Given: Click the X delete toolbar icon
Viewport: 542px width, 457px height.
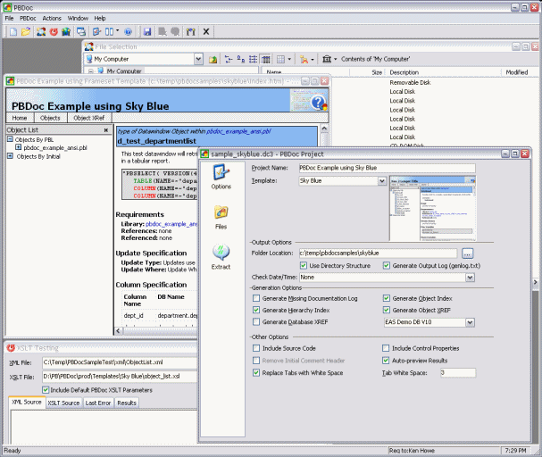Looking at the screenshot, I should tap(206, 31).
